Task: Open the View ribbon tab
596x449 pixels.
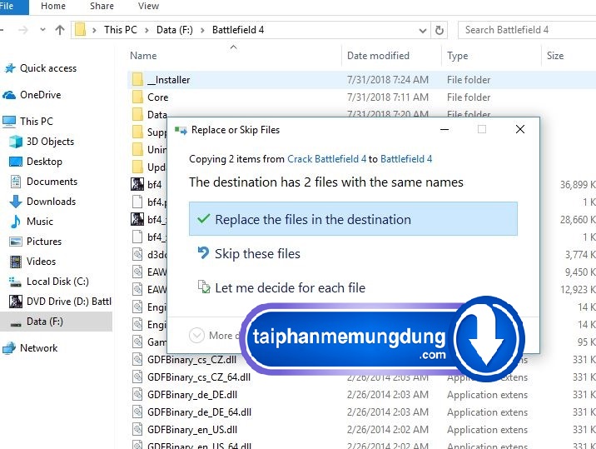Action: pyautogui.click(x=149, y=7)
